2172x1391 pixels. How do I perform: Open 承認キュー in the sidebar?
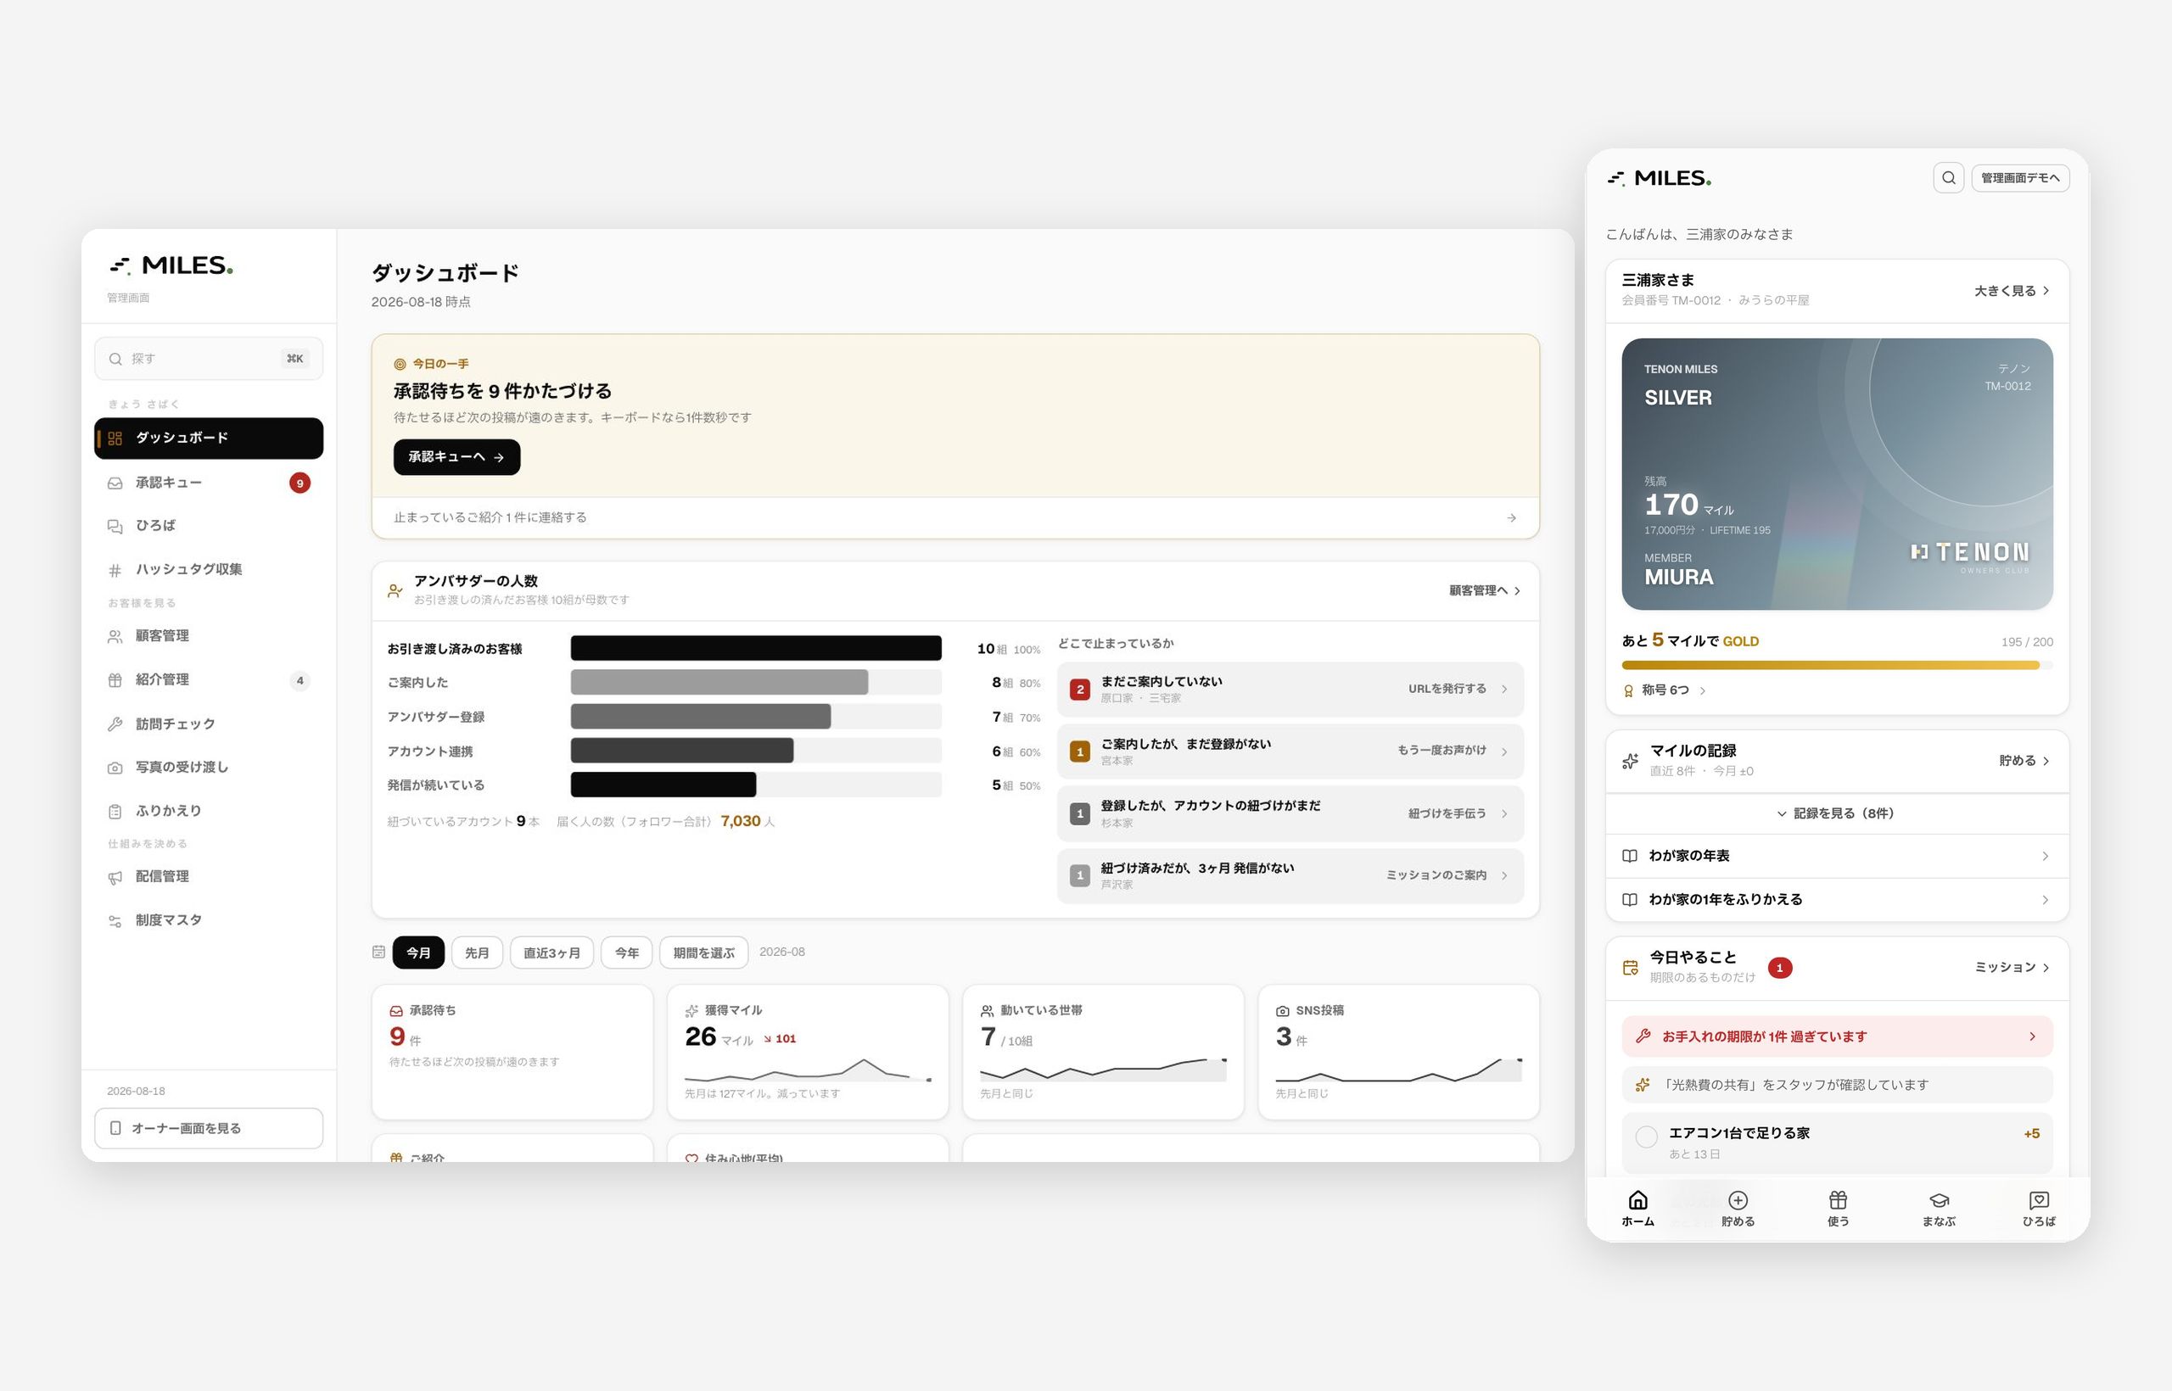click(209, 483)
